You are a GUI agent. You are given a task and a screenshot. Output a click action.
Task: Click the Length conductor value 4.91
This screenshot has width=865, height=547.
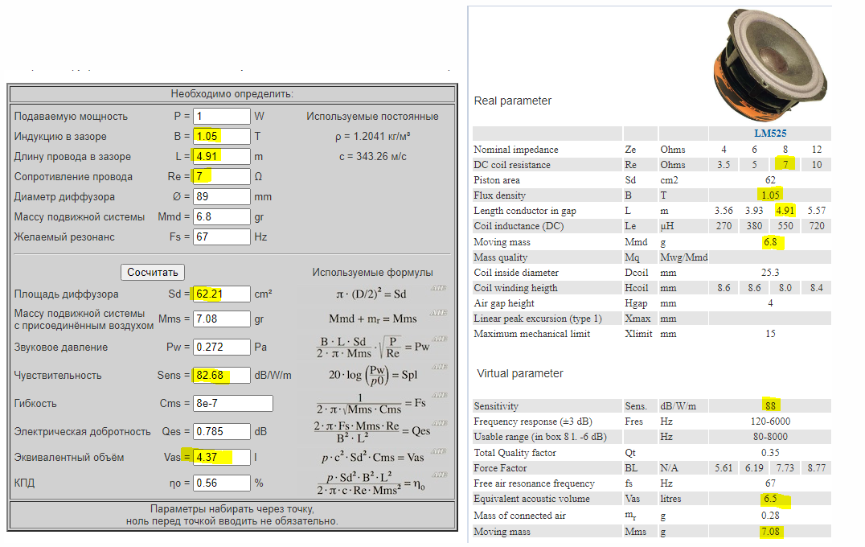coord(785,210)
